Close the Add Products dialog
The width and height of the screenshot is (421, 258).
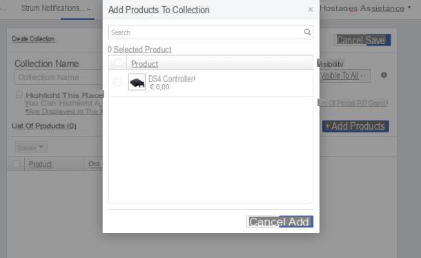coord(311,10)
